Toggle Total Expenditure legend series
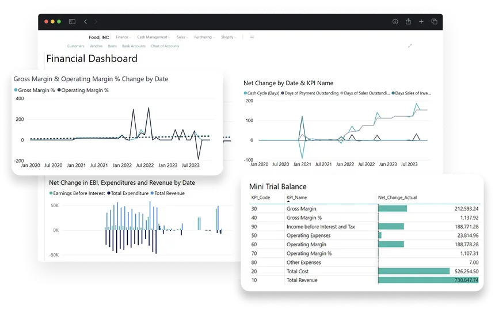Image resolution: width=495 pixels, height=309 pixels. click(129, 193)
